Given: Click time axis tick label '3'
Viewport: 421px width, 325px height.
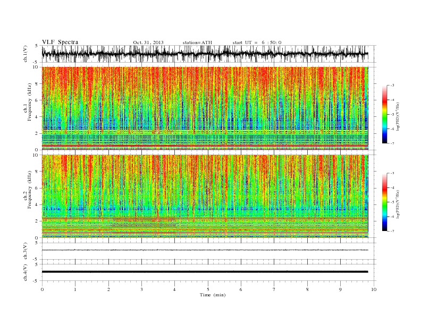Looking at the screenshot, I should (142, 289).
